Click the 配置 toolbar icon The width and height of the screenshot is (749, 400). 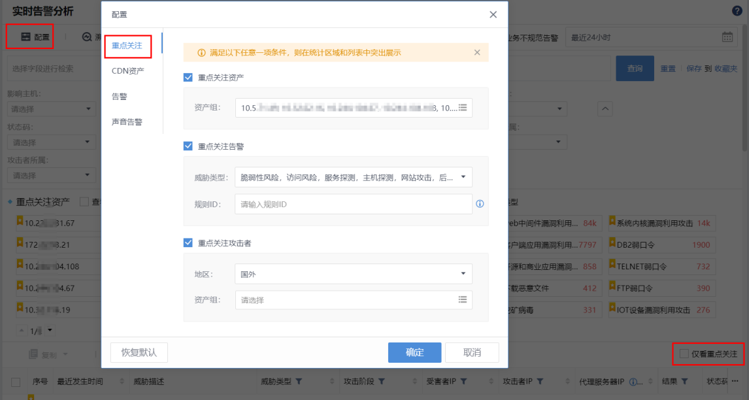(25, 37)
